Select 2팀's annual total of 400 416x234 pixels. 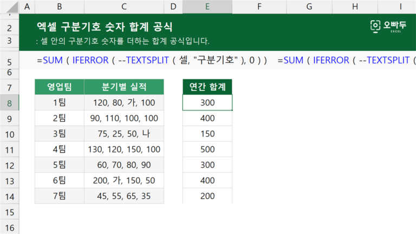pos(207,118)
